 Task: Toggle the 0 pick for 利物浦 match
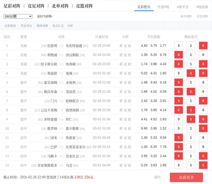(203, 55)
